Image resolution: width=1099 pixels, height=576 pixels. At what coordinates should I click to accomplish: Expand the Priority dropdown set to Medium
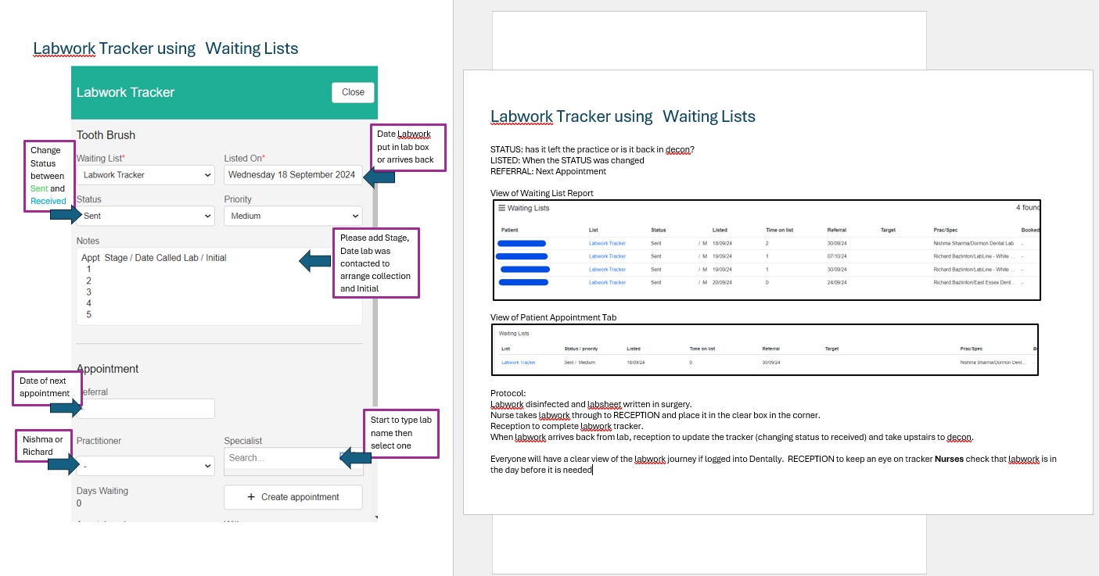coord(293,216)
